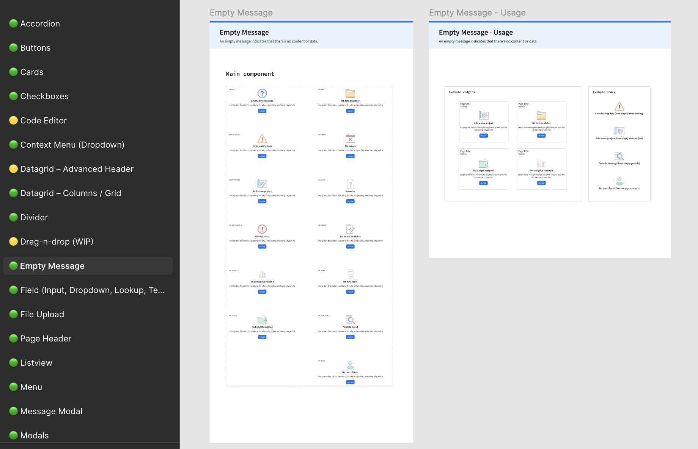Click the green status dot beside Accordion

click(x=13, y=23)
